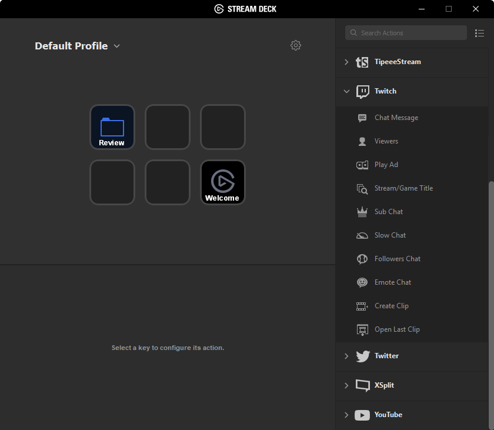494x430 pixels.
Task: Click the Twitch category name
Action: [385, 91]
